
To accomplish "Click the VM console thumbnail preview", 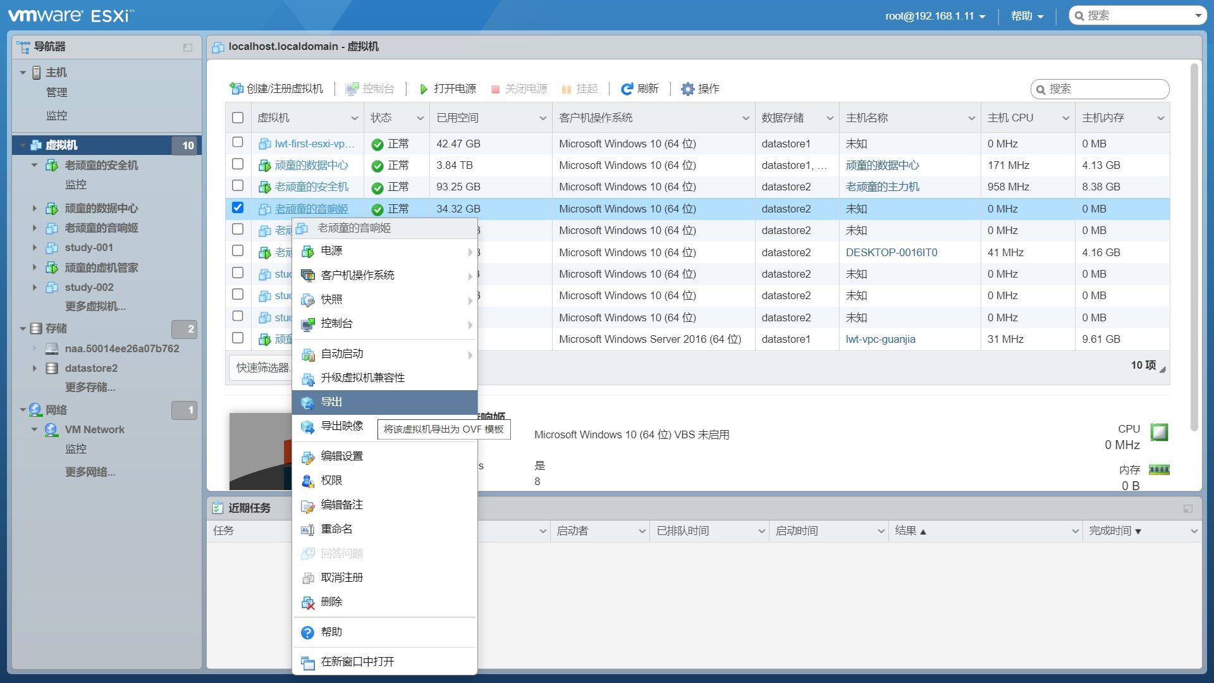I will tap(261, 452).
